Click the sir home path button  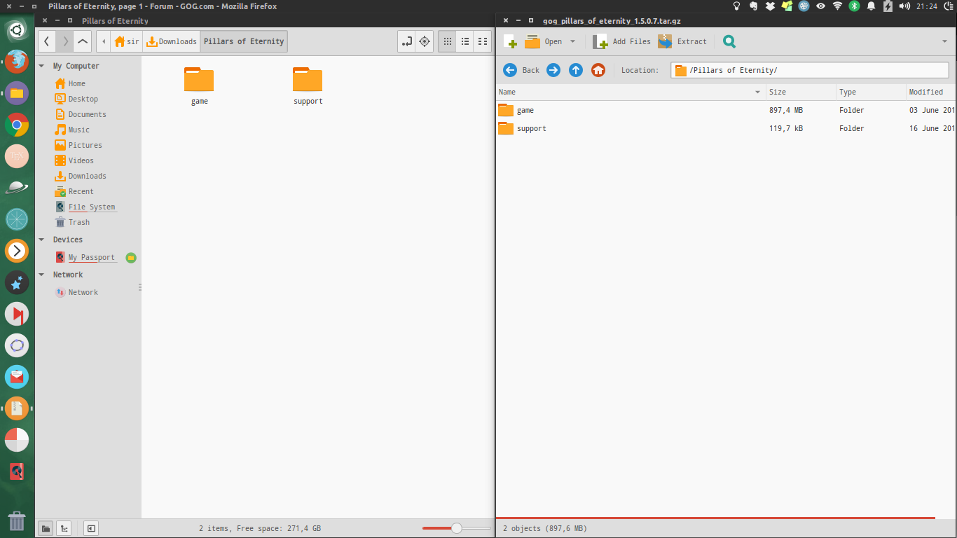[127, 41]
